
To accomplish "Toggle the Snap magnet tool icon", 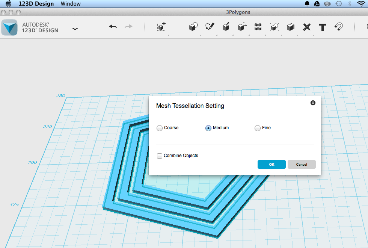I will pyautogui.click(x=339, y=27).
